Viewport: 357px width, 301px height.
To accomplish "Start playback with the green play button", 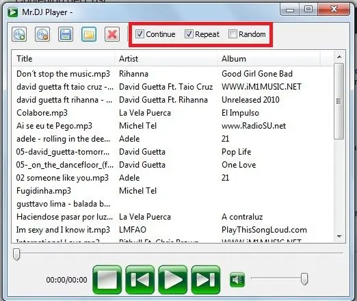I will (x=173, y=280).
